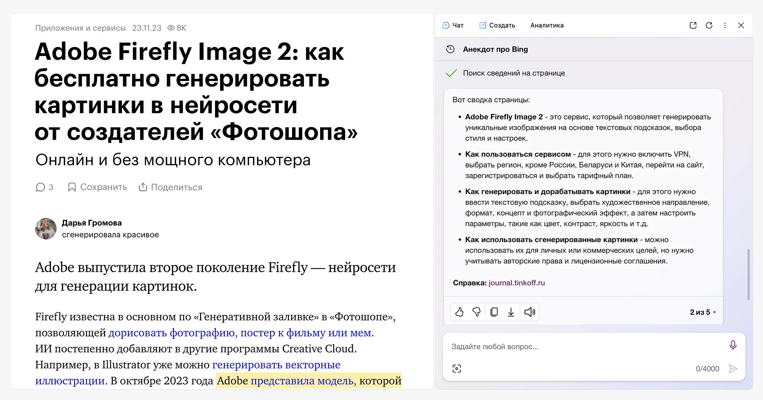Click the 0/4000 character counter
Viewport: 763px width, 400px height.
click(707, 369)
